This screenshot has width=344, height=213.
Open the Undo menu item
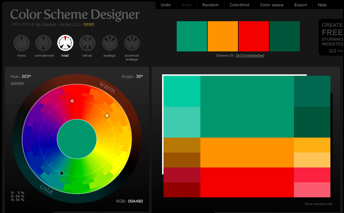pos(166,5)
